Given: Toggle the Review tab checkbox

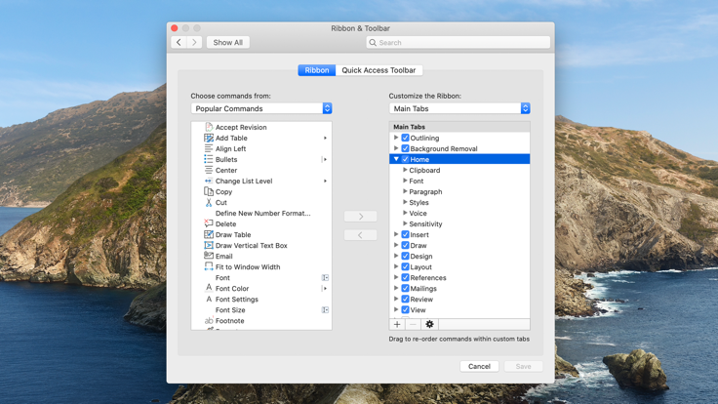Looking at the screenshot, I should (405, 300).
